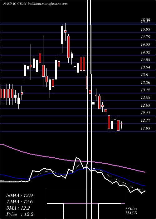
Task: Click the tallest white candlestick at the peak
Action: (62, 35)
